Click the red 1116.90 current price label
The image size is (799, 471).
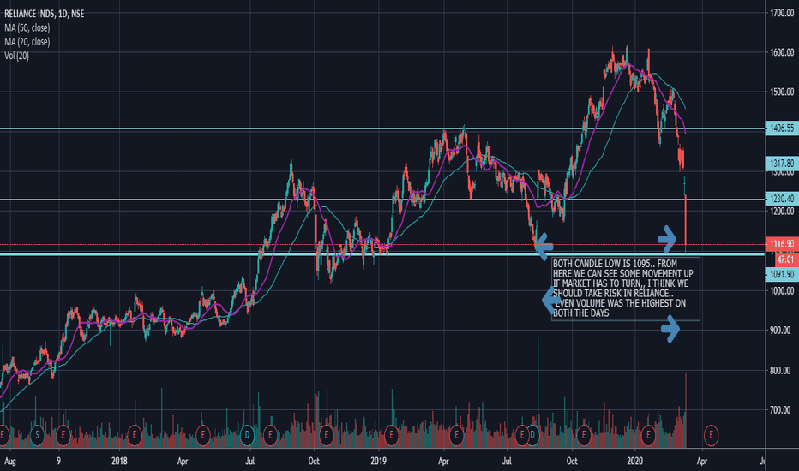(x=782, y=244)
